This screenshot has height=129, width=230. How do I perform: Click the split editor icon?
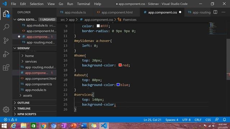click(x=215, y=12)
